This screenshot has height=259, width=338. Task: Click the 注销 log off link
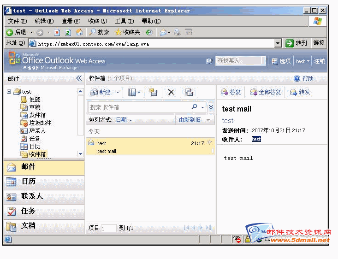coord(320,61)
